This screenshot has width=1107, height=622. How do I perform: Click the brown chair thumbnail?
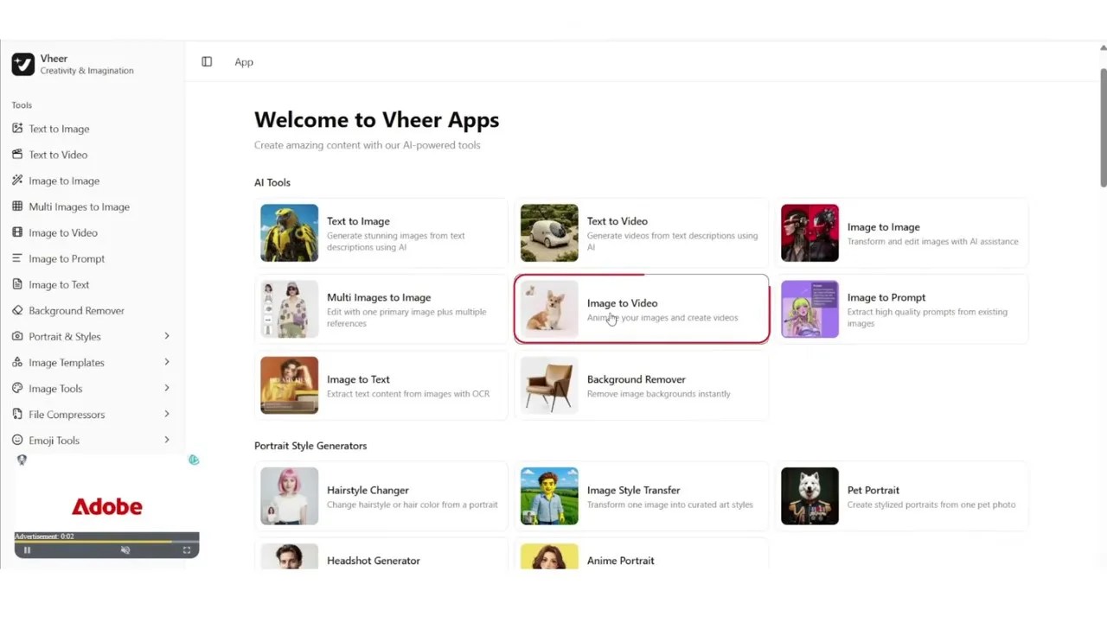(549, 385)
